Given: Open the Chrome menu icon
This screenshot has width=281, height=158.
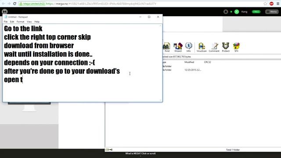Looking at the screenshot, I should point(278,4).
